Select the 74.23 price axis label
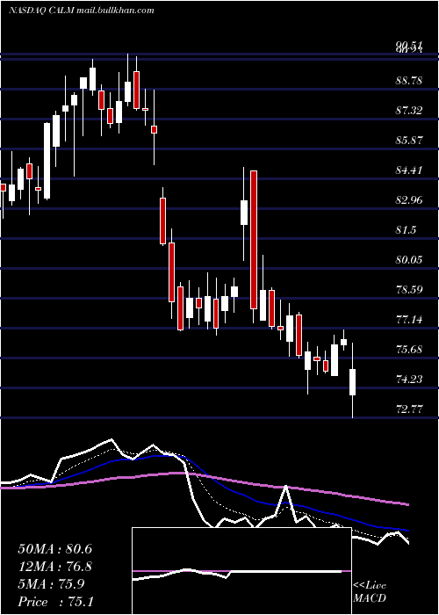The height and width of the screenshot is (615, 439). [x=409, y=379]
